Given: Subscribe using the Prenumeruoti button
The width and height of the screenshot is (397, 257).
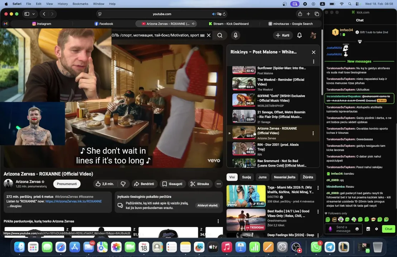Looking at the screenshot, I should (67, 184).
